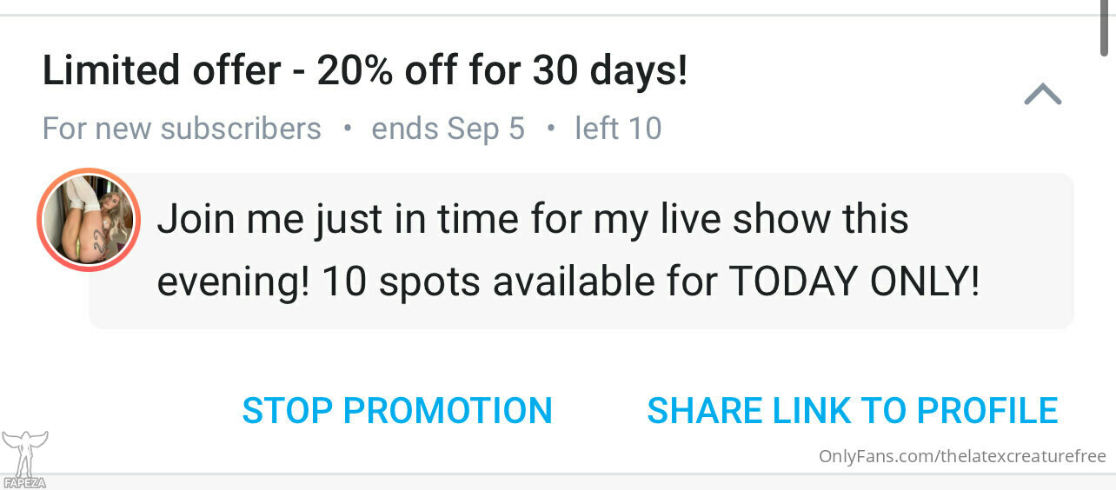Image resolution: width=1116 pixels, height=490 pixels.
Task: Click the 'For new subscribers' label
Action: tap(182, 129)
